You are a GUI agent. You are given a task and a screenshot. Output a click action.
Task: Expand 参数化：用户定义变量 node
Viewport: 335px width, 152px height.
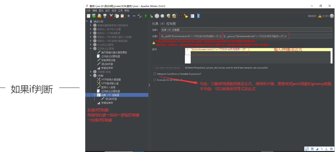pyautogui.click(x=90, y=29)
